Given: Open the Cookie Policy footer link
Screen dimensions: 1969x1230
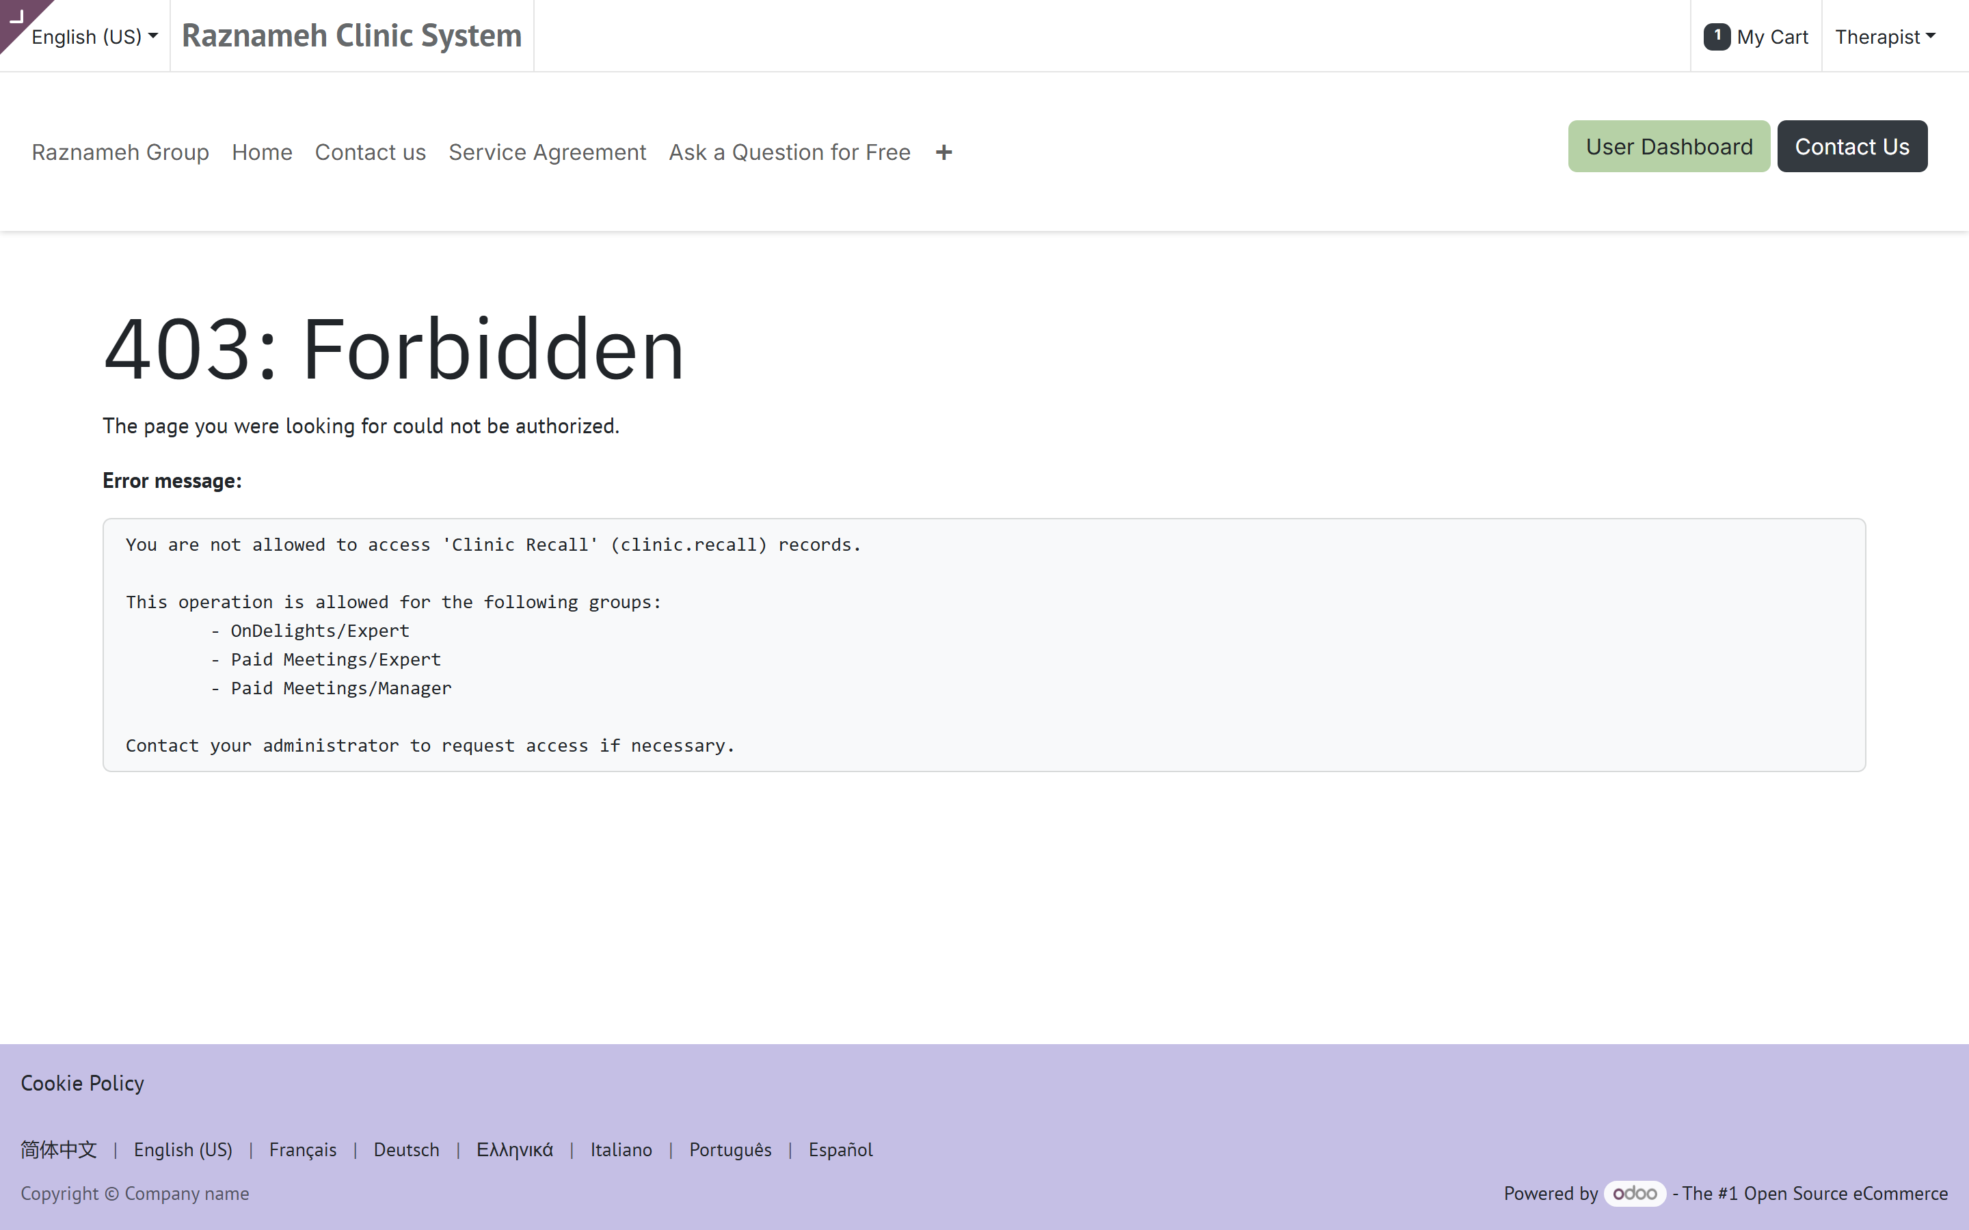Looking at the screenshot, I should coord(82,1083).
